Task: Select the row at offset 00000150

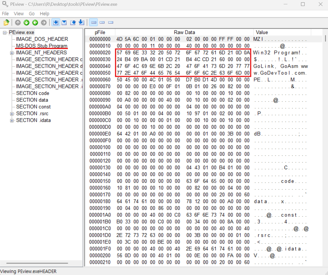Action: [203, 181]
